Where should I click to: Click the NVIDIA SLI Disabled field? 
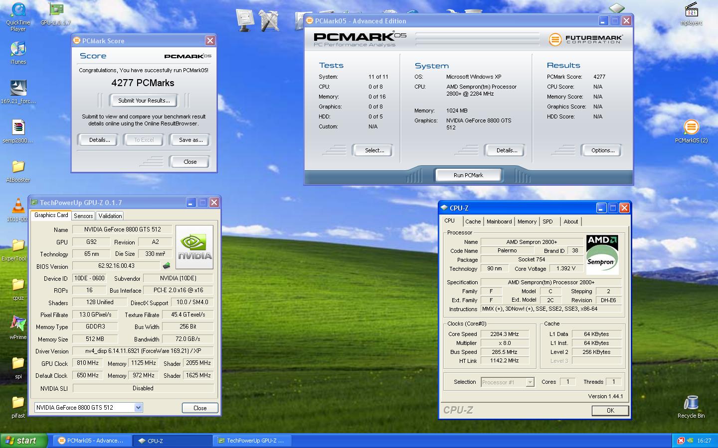[143, 388]
